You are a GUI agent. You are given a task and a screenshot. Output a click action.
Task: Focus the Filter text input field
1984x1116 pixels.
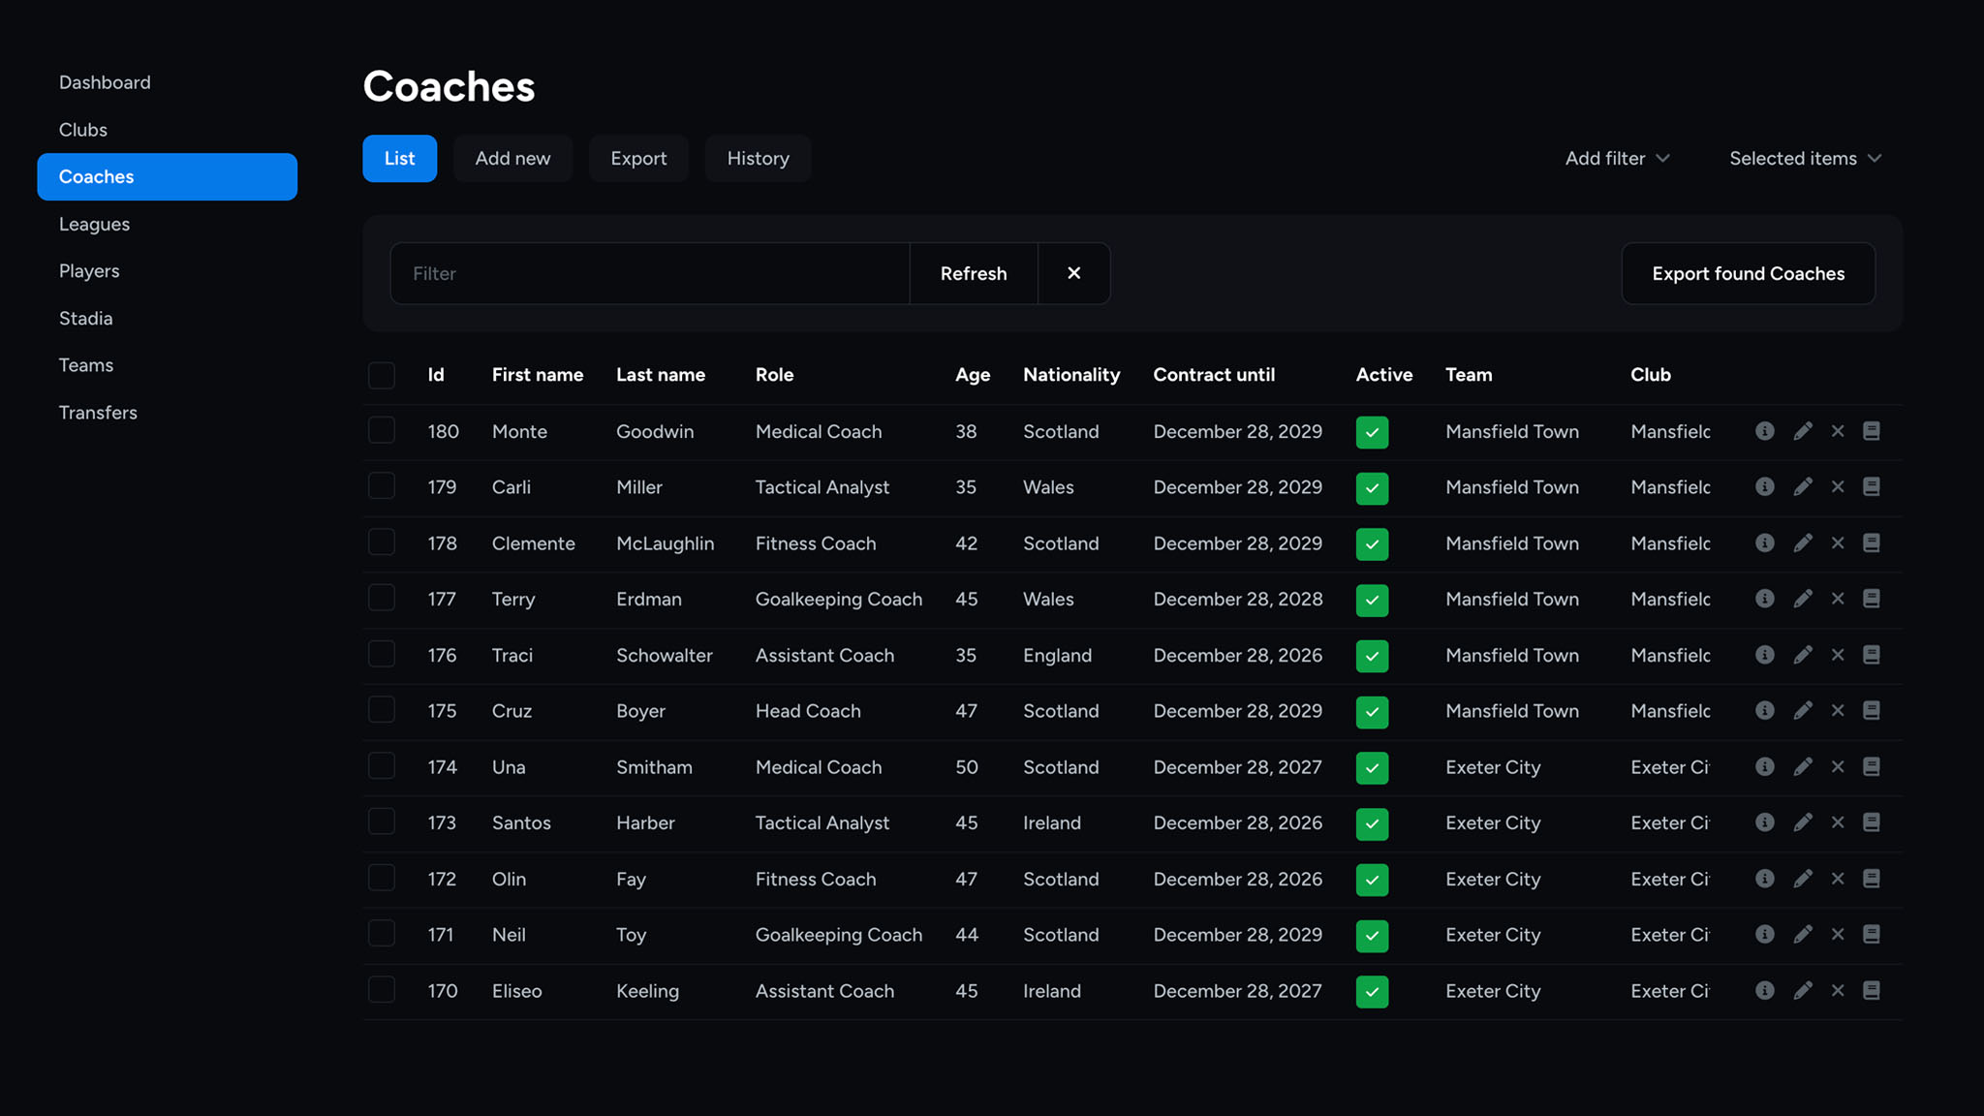point(649,273)
